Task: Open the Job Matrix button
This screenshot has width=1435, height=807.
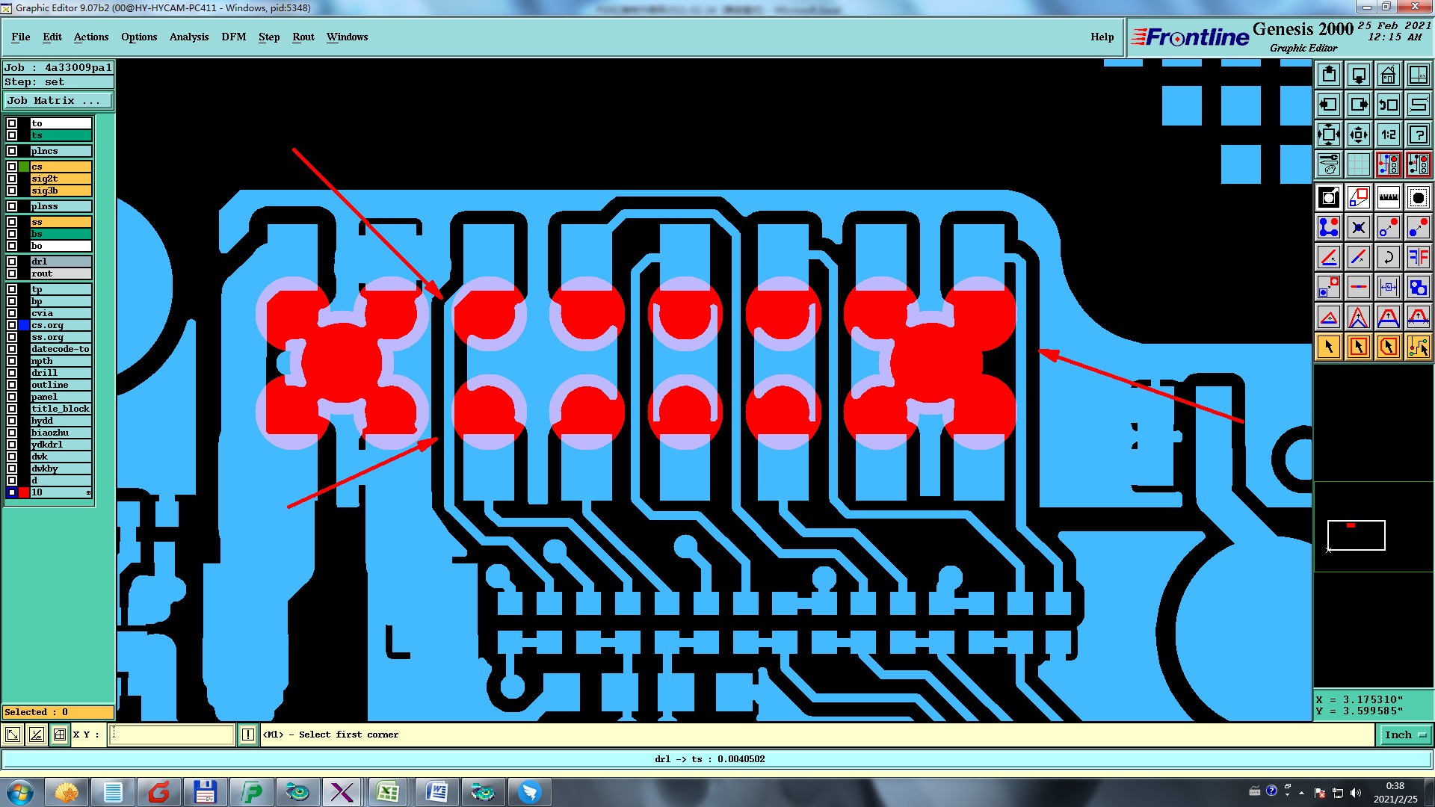Action: 58,100
